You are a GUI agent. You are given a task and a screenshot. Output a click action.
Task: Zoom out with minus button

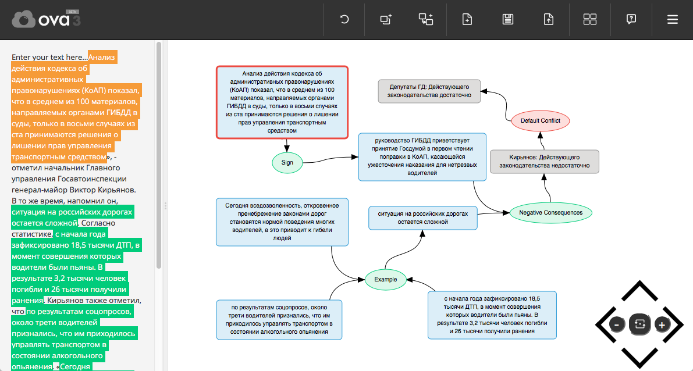(x=617, y=325)
